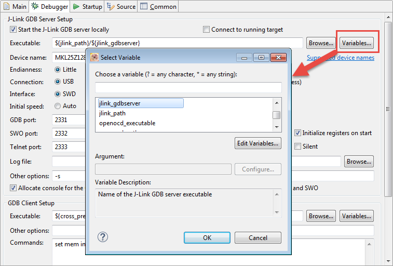Enable Connect to running target checkbox
The width and height of the screenshot is (393, 266).
click(x=206, y=30)
